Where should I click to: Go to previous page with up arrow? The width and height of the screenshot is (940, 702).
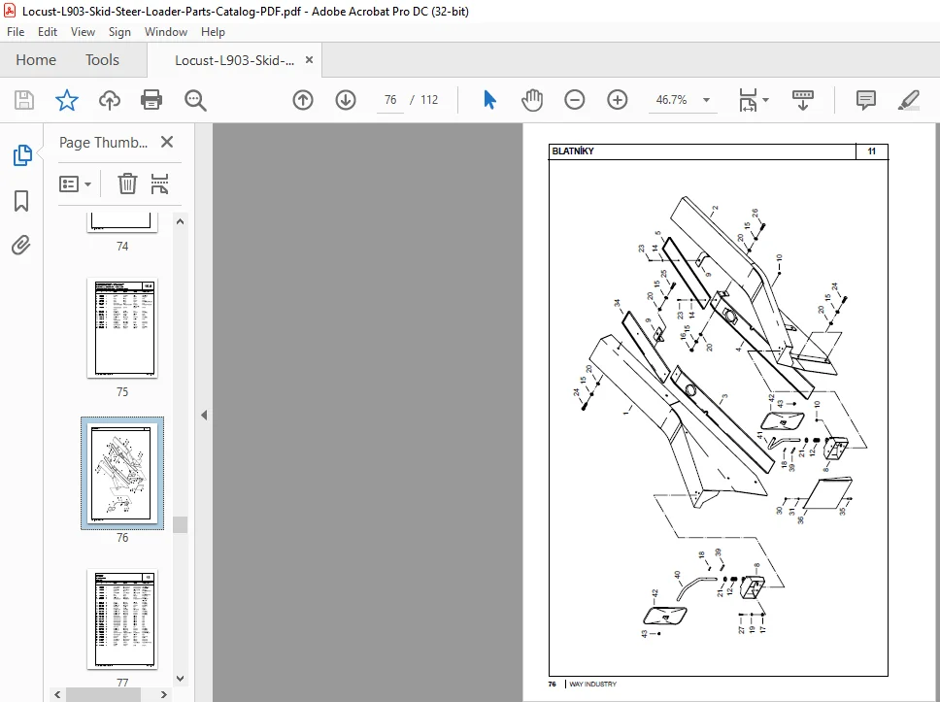(x=303, y=99)
